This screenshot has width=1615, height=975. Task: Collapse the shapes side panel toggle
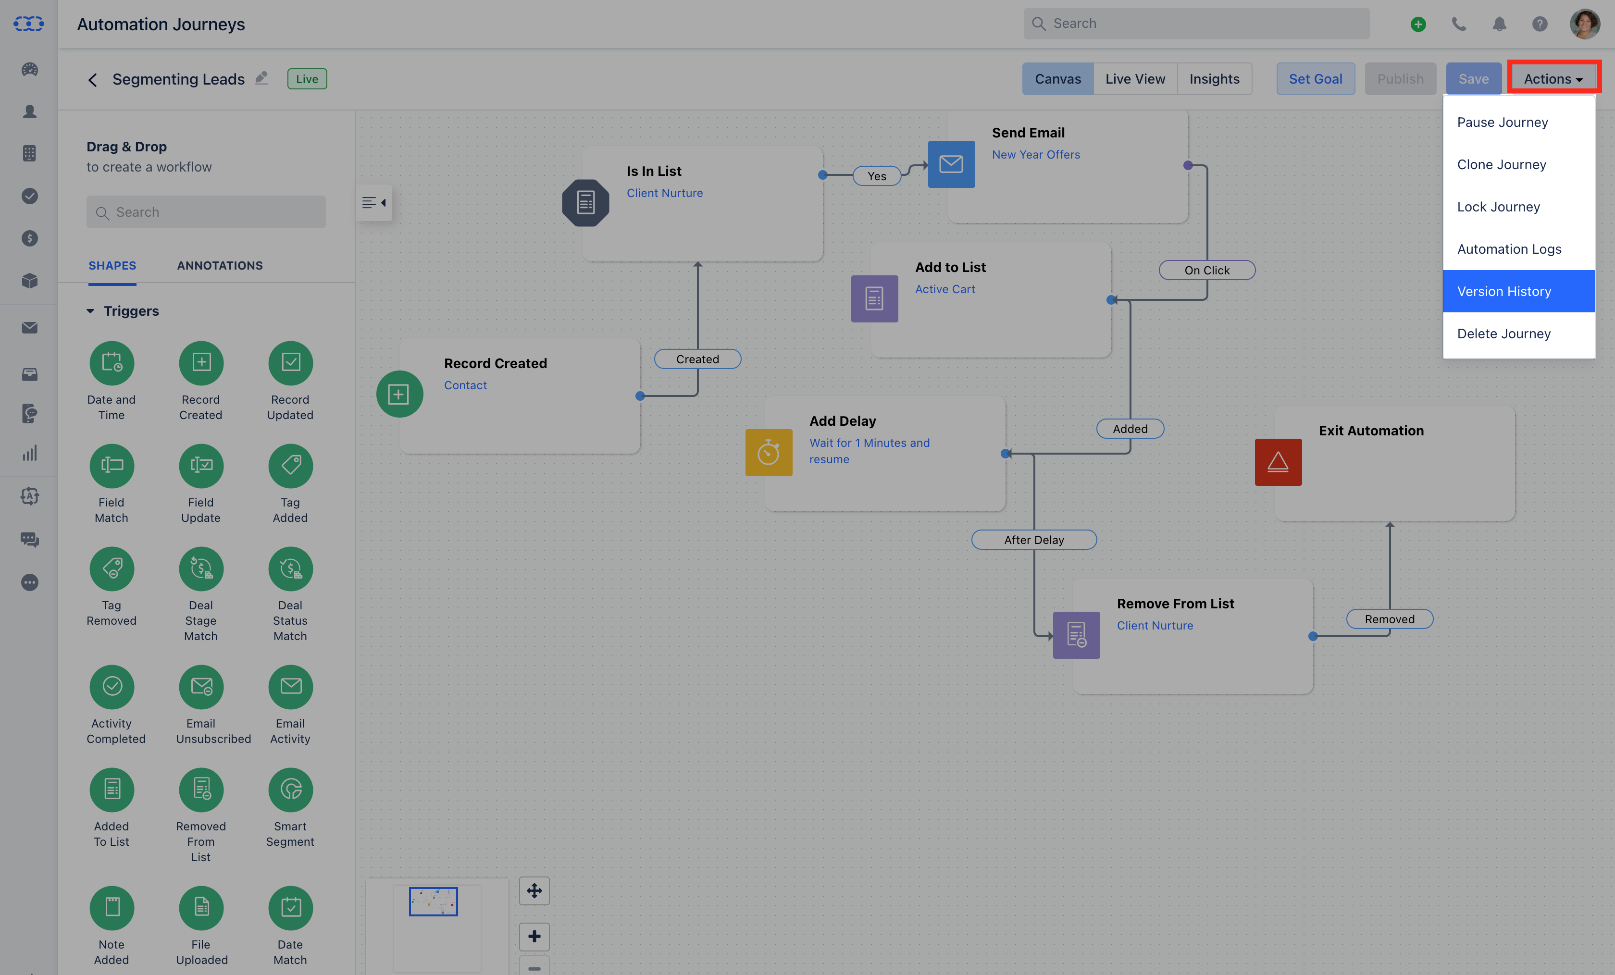click(x=374, y=202)
